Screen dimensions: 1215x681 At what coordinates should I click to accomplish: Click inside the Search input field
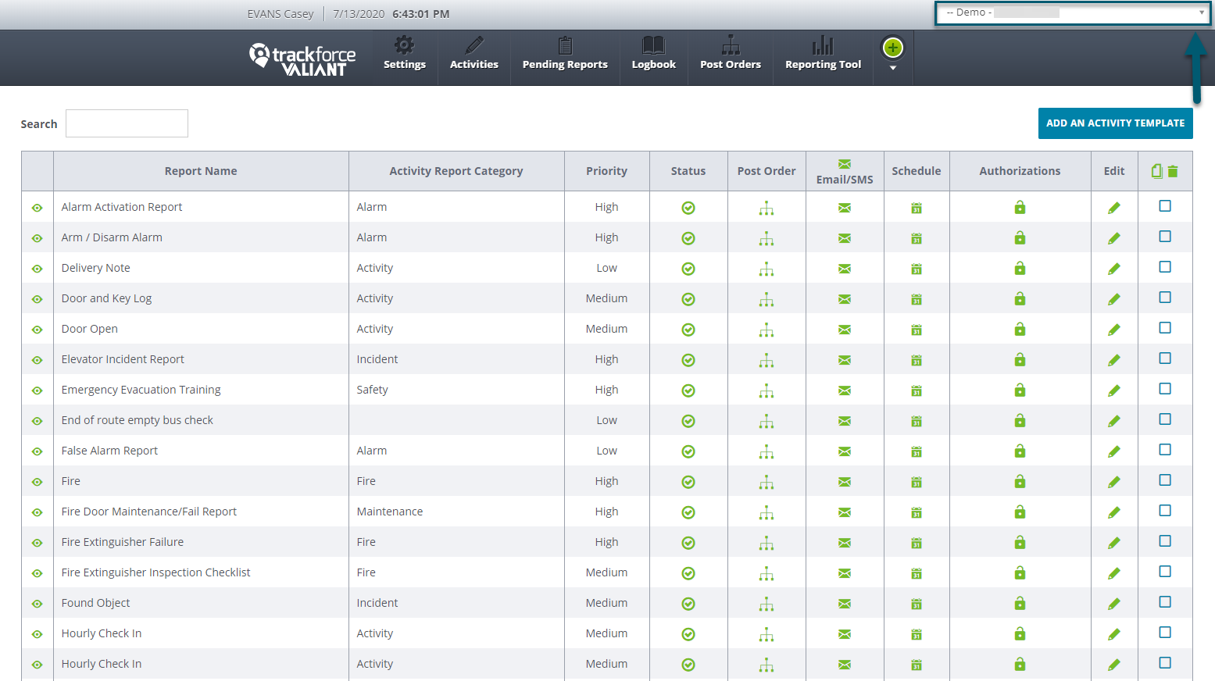(127, 123)
